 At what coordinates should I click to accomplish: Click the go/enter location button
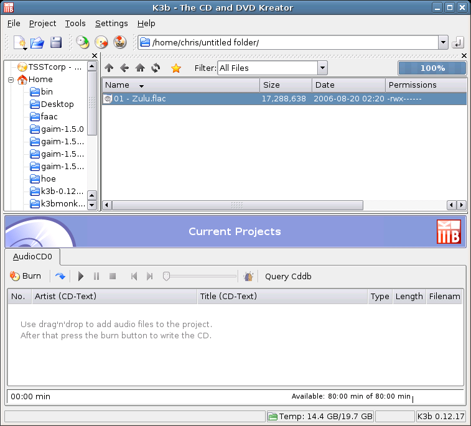coord(458,42)
